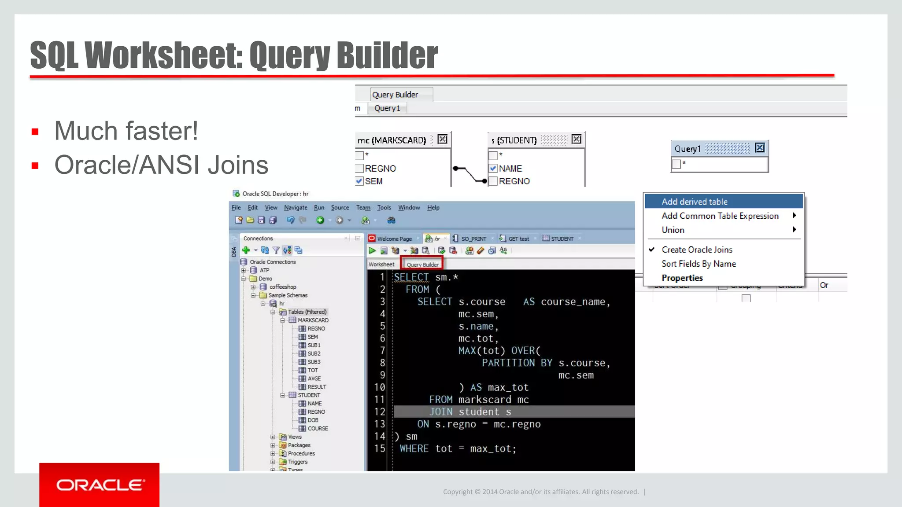902x507 pixels.
Task: Click the Save disk icon in toolbar
Action: [261, 220]
